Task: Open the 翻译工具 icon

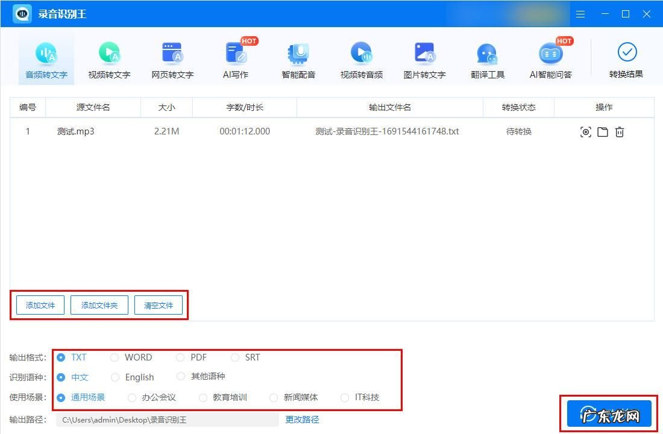Action: 487,60
